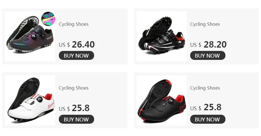This screenshot has width=261, height=136.
Task: Select Cycling Shoes title above $26.40 price
Action: coord(74,24)
